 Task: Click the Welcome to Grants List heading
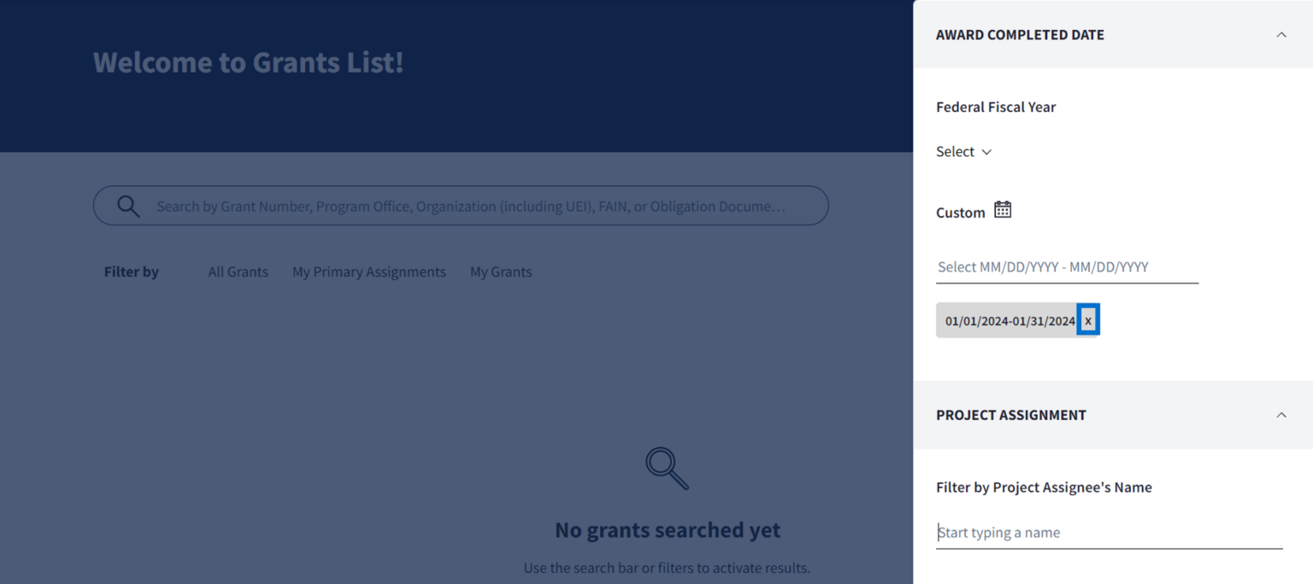click(x=248, y=62)
